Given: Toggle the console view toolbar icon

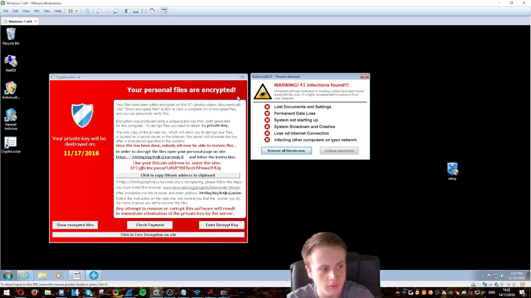Looking at the screenshot, I should pyautogui.click(x=164, y=11).
